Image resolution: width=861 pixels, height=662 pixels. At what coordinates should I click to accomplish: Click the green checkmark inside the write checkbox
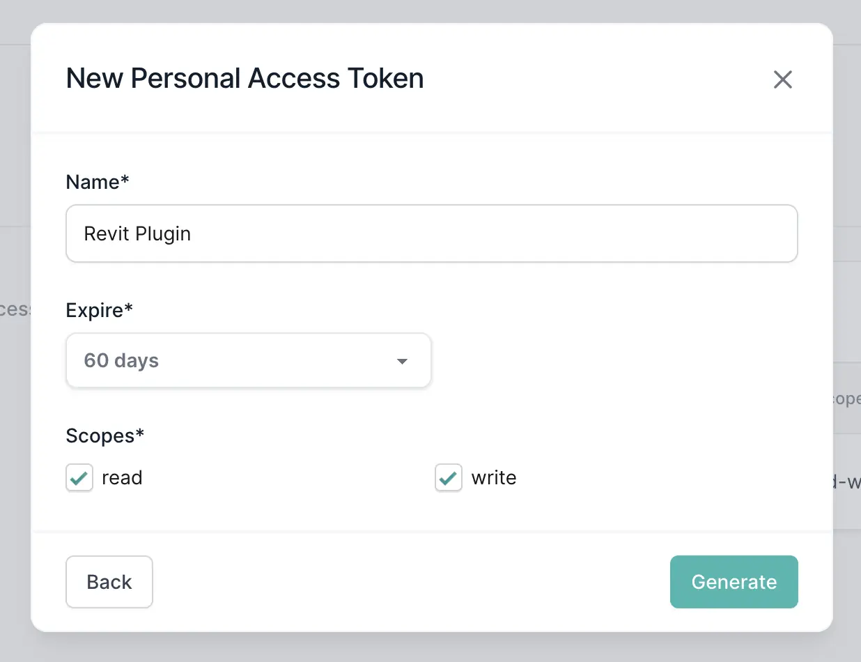pos(449,477)
